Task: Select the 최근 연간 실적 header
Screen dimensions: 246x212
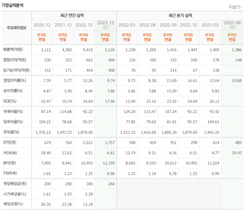Action: [72, 15]
